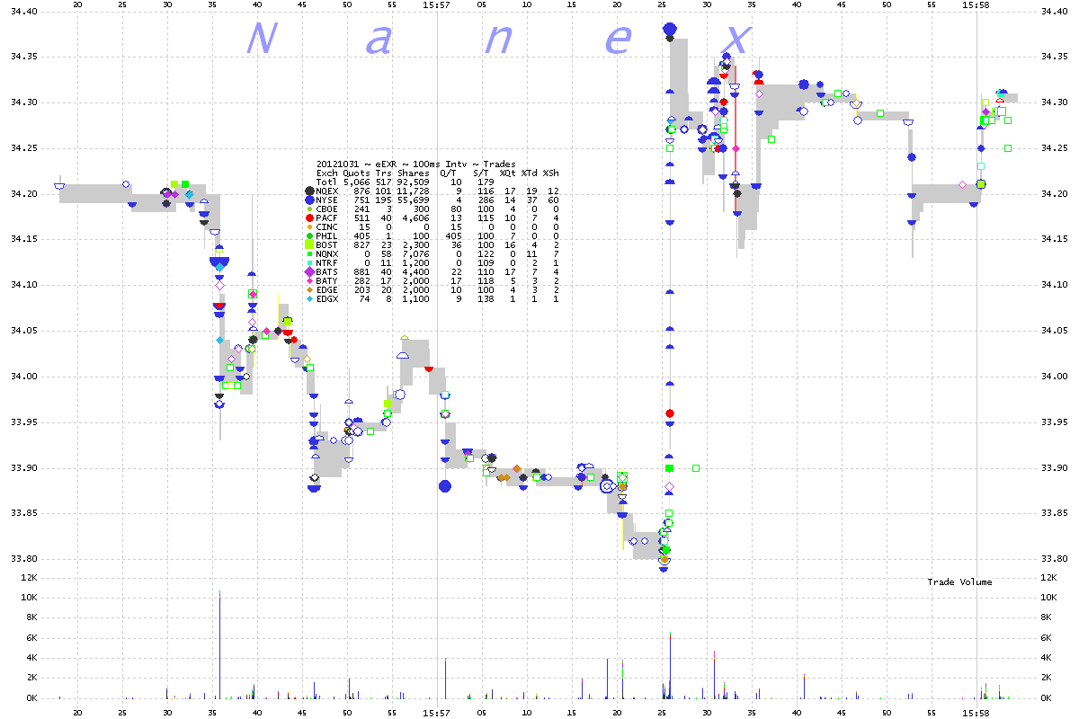Select the orange CINC legend dot
Screen dimensions: 1079x719
tap(310, 226)
